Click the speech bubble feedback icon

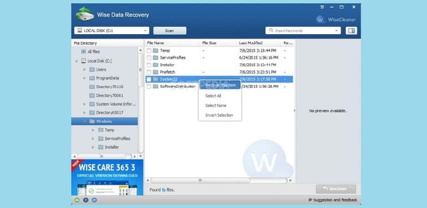(x=310, y=200)
